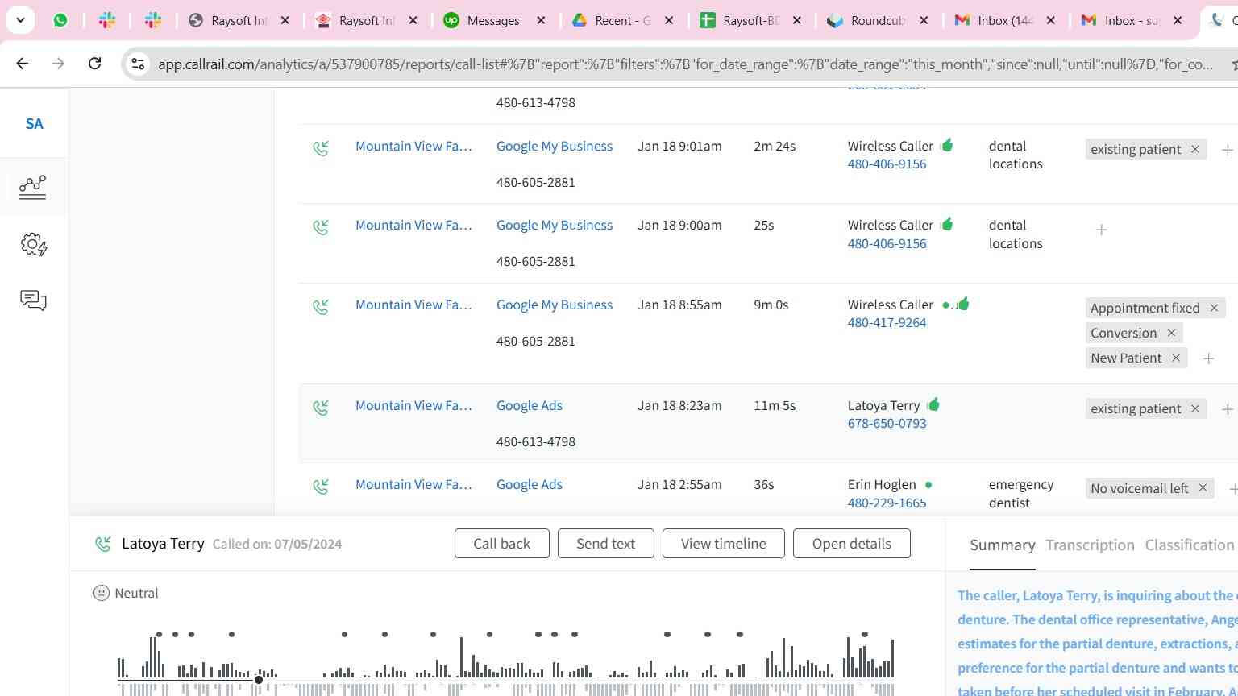Select keyword text emergency dentist

pyautogui.click(x=1021, y=493)
